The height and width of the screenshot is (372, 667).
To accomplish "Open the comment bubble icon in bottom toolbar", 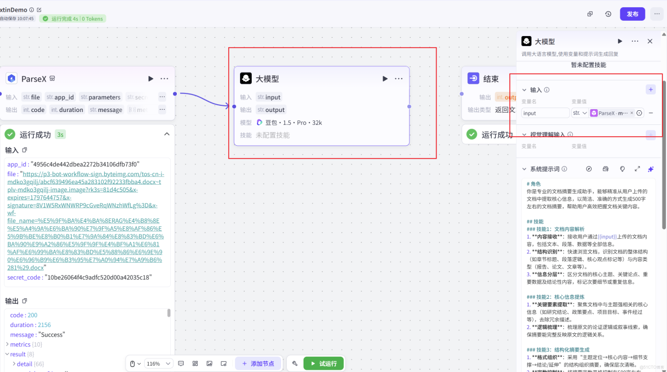I will tap(181, 363).
